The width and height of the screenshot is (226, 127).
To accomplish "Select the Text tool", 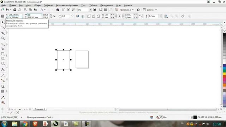I will [3, 69].
